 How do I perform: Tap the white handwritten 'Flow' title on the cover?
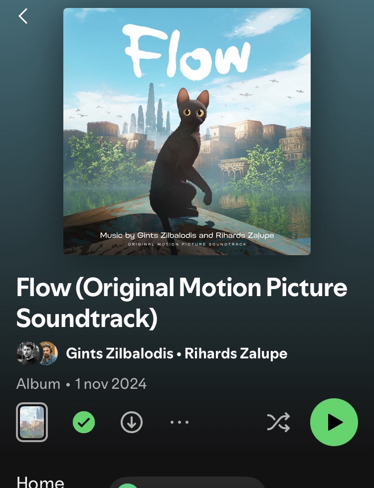coord(186,51)
